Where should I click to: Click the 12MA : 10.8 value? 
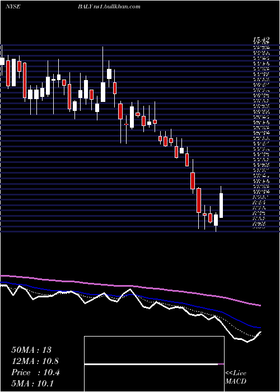[x=35, y=361]
